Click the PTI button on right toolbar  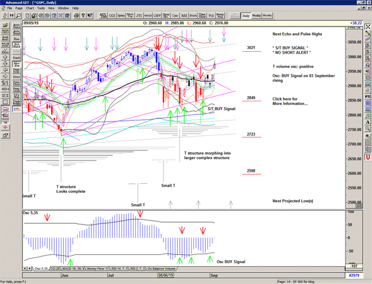[x=367, y=97]
